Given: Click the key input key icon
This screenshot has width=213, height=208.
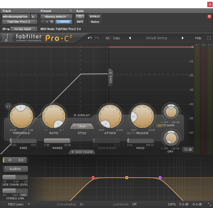Looking at the screenshot, I should click(6, 29).
